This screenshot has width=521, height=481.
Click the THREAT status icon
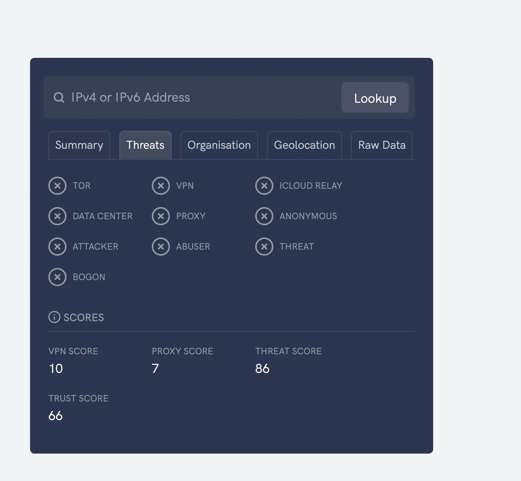tap(265, 247)
